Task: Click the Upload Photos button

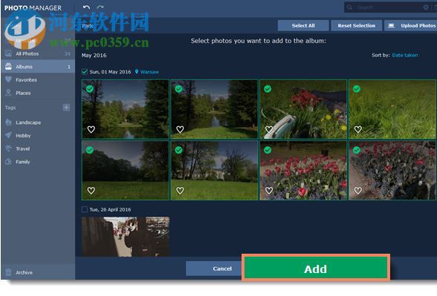Action: [x=411, y=25]
